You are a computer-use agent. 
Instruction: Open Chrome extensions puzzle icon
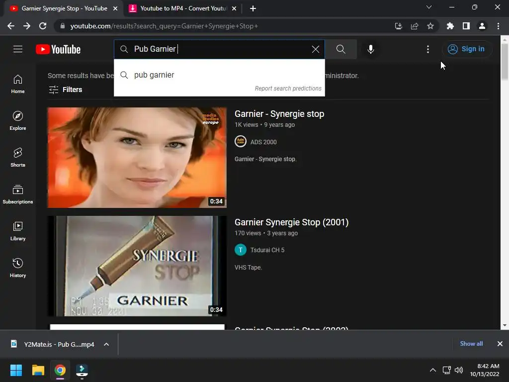450,26
